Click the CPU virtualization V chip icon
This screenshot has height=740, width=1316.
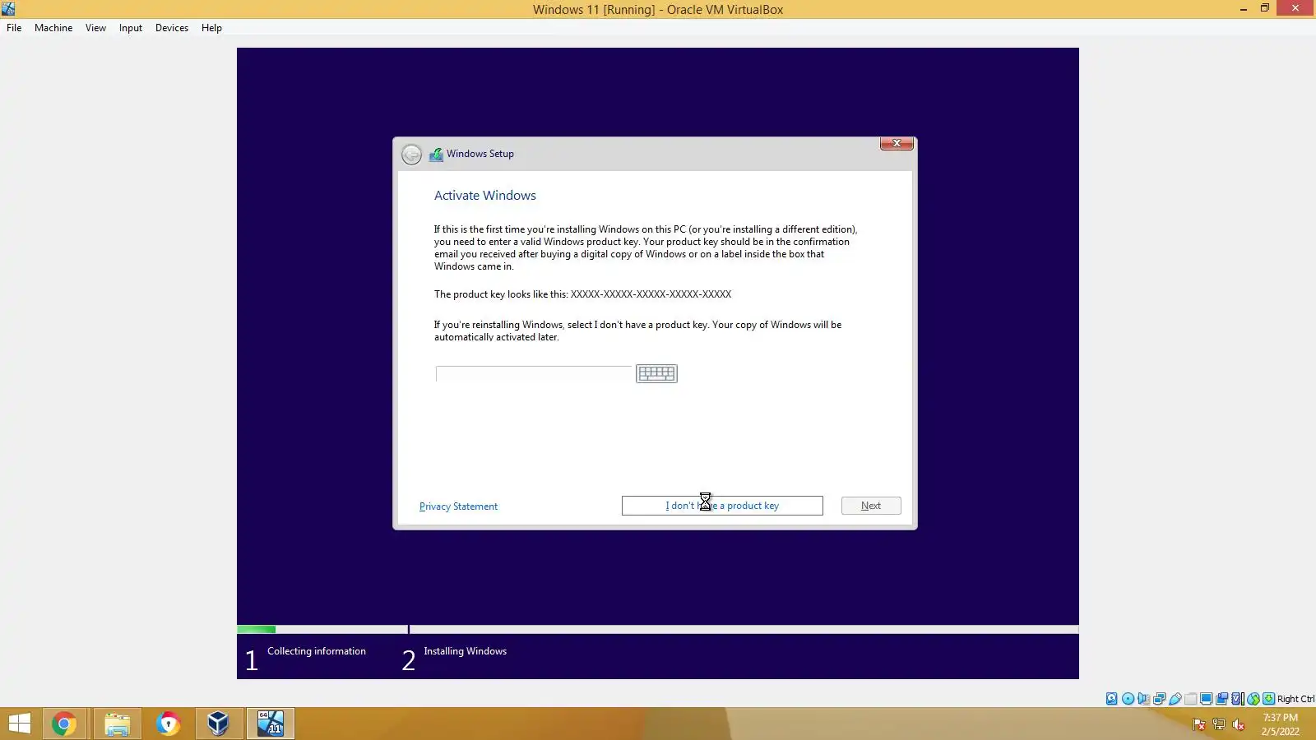(1237, 699)
